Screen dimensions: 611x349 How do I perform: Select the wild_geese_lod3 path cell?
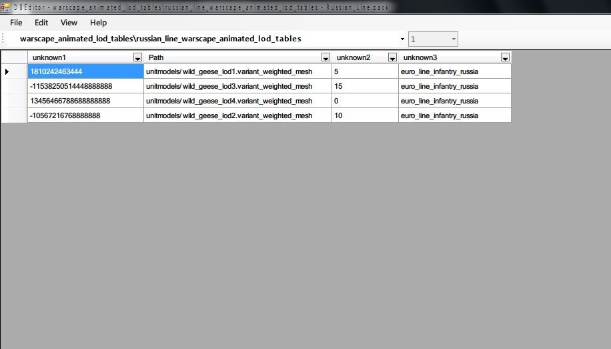coord(237,86)
